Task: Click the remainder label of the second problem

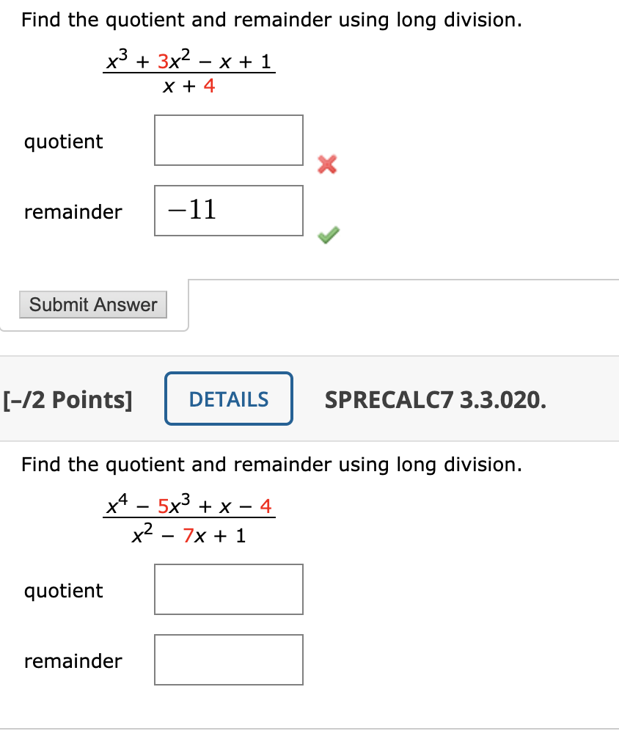Action: 73,661
